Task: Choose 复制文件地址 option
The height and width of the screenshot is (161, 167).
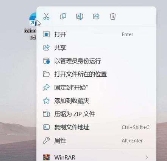Action: [x=96, y=127]
